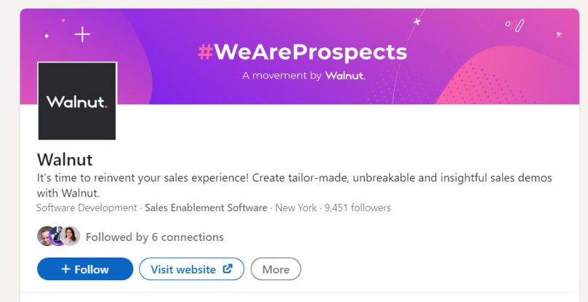Click the rightmost connection avatar of a woman
This screenshot has height=302, width=588.
(x=71, y=237)
